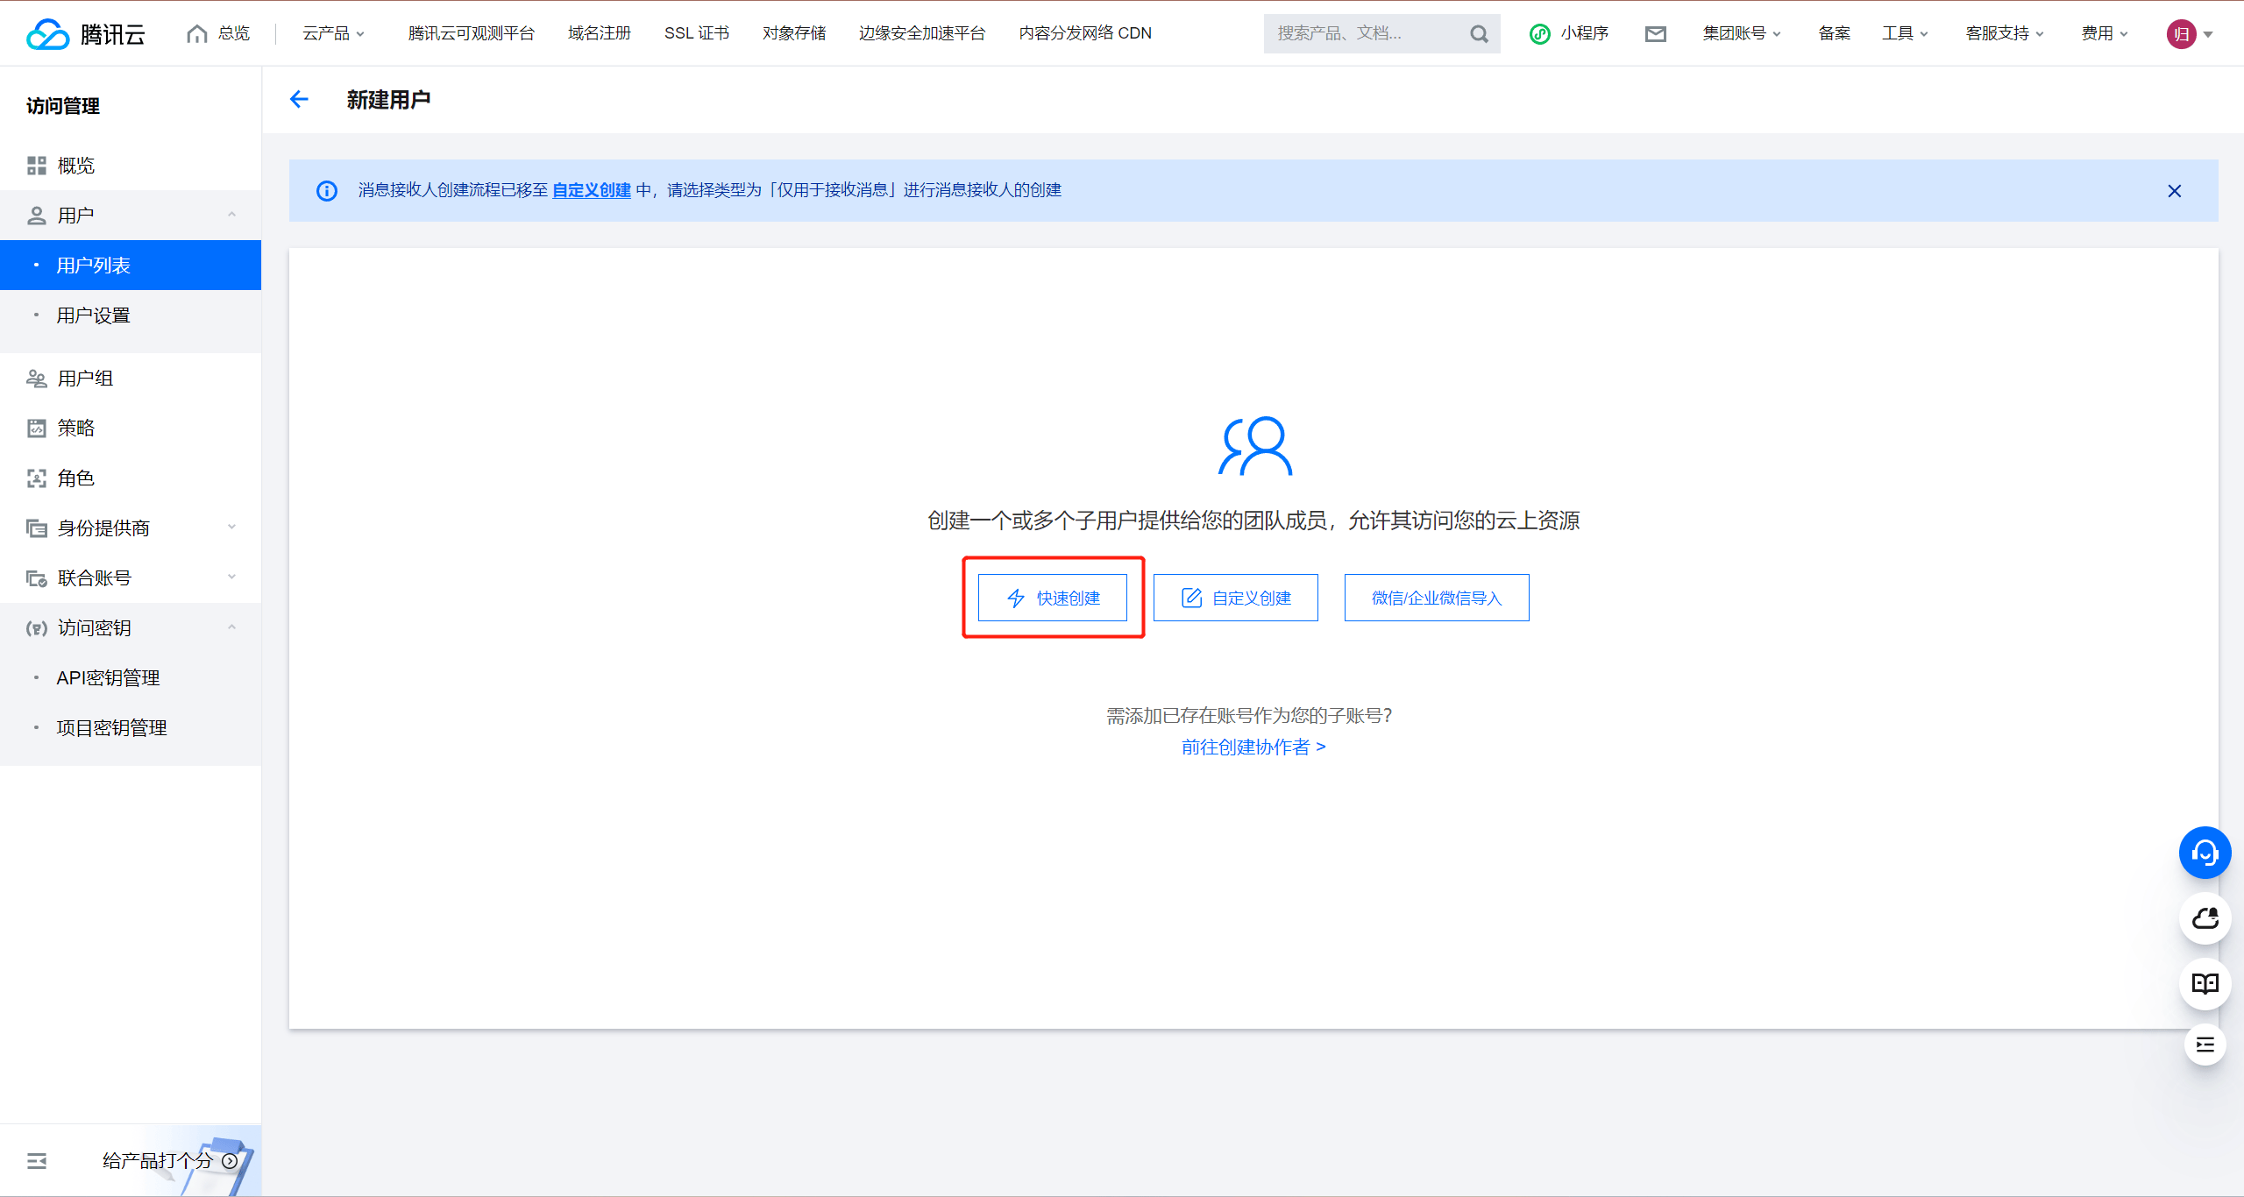Open the documentation book floating icon
This screenshot has width=2244, height=1197.
(x=2205, y=984)
